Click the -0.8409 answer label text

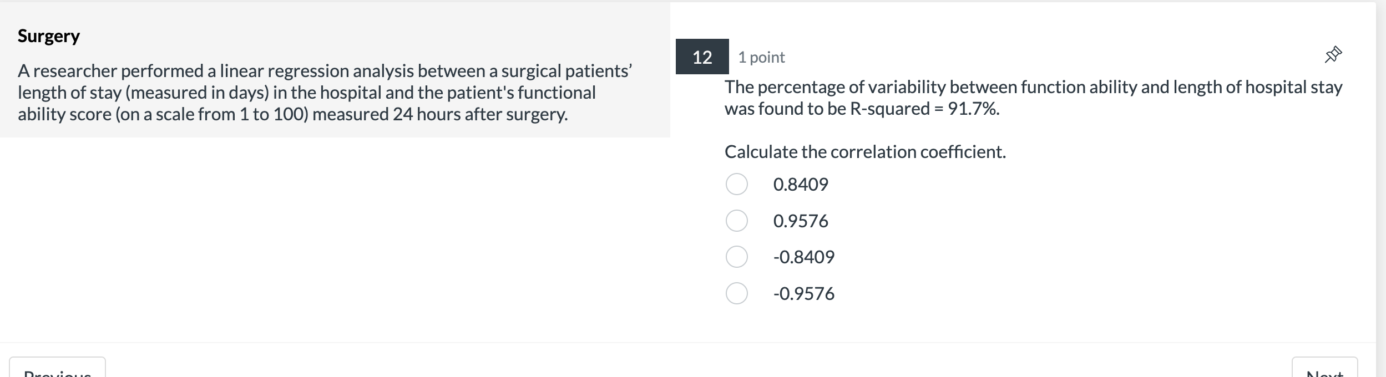[803, 257]
